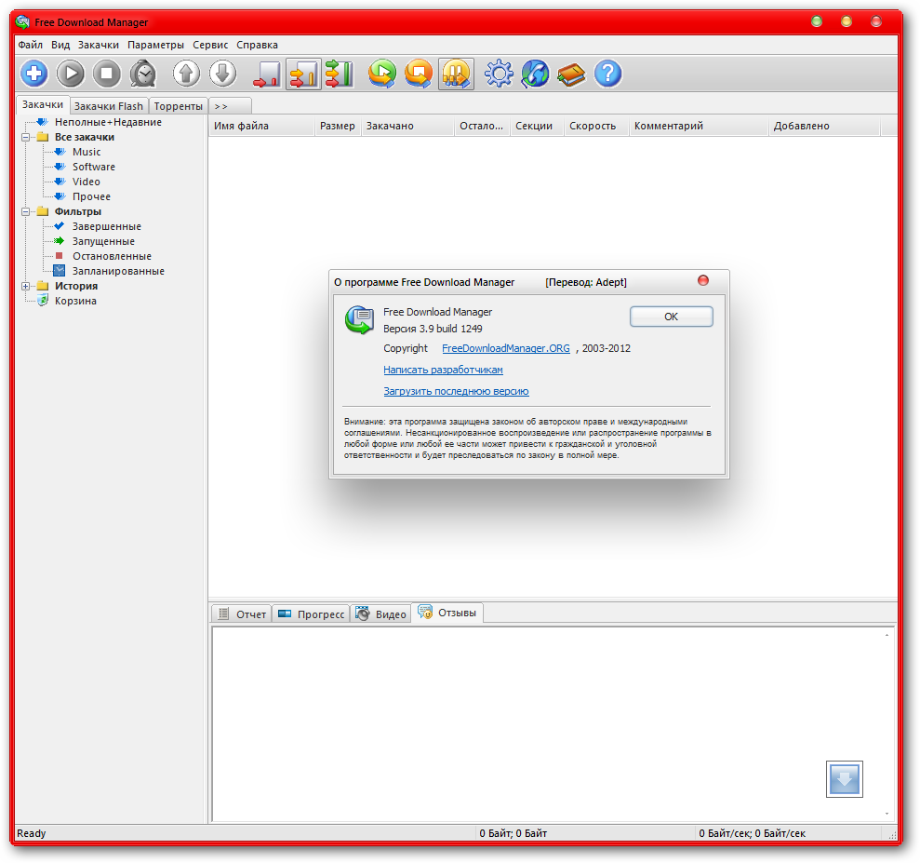Select the Завершенные filter

pyautogui.click(x=106, y=226)
